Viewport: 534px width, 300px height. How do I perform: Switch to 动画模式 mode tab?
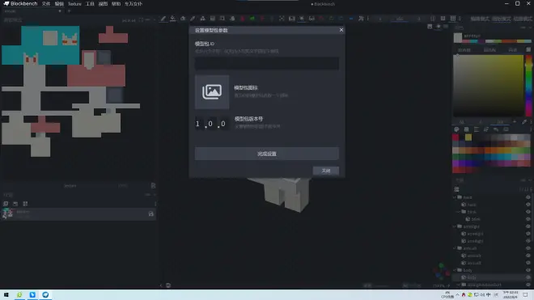[523, 19]
